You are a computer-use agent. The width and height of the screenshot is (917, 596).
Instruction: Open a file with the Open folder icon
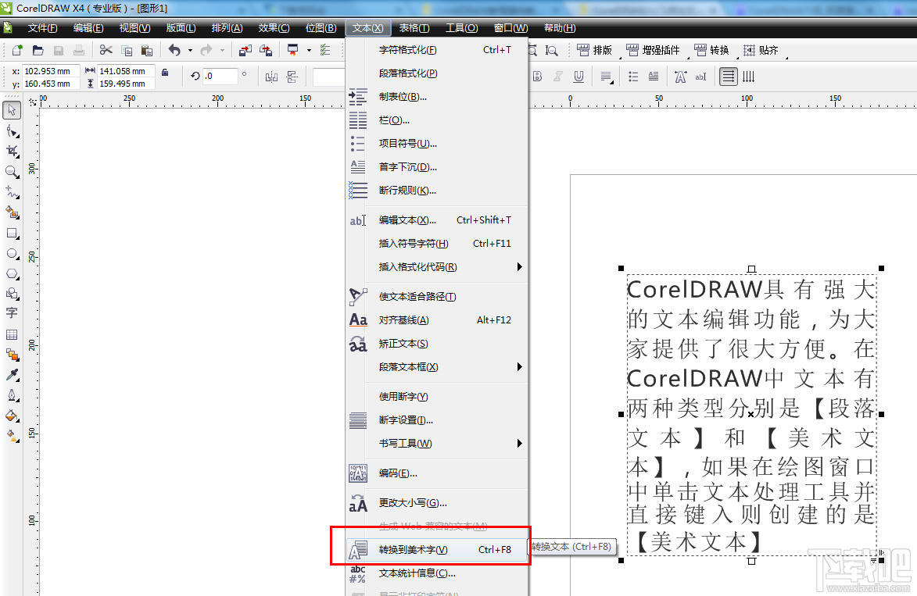(x=37, y=49)
